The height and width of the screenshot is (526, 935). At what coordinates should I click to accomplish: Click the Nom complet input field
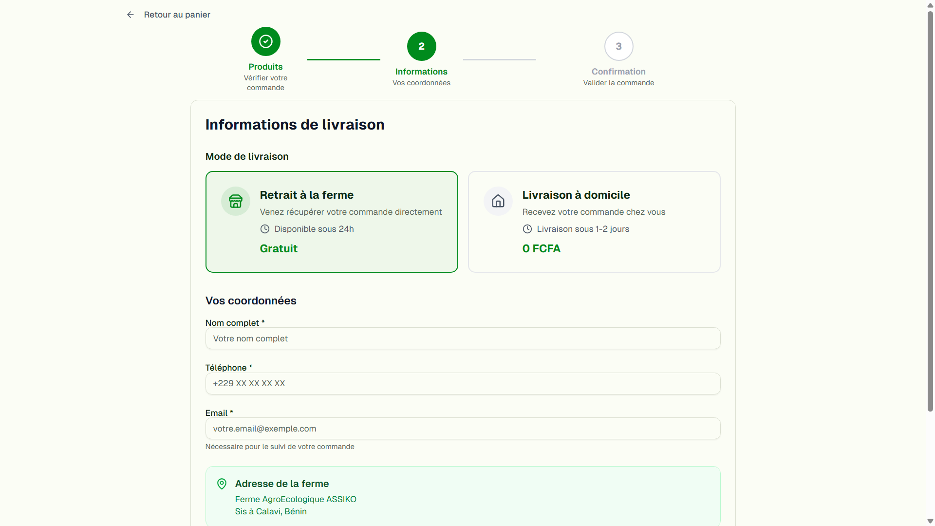coord(463,338)
